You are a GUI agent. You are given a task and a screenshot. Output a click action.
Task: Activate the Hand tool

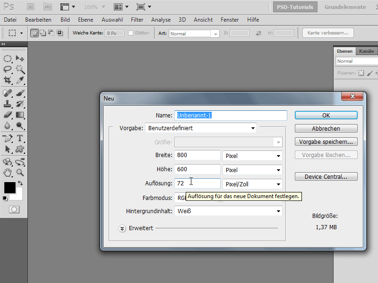coord(8,173)
